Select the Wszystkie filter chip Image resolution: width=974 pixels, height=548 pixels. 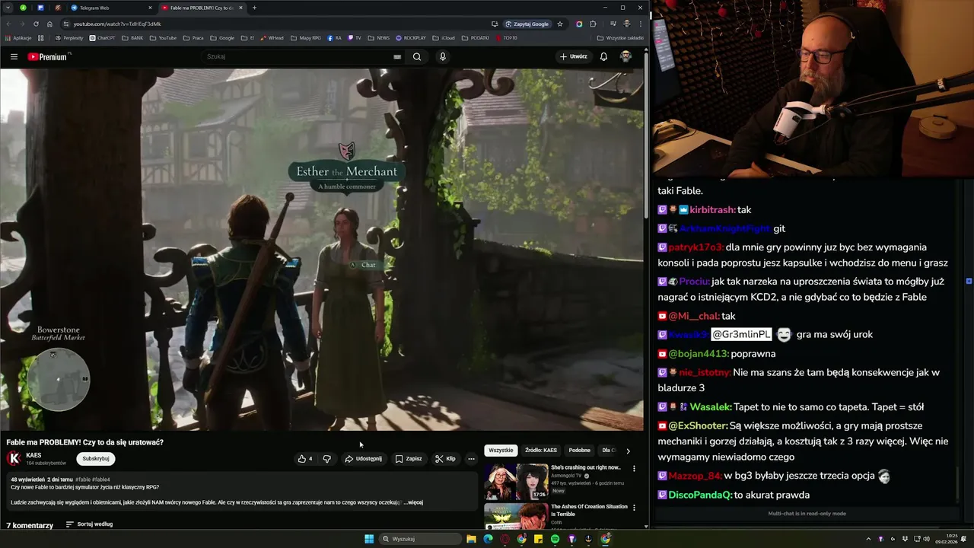[501, 450]
